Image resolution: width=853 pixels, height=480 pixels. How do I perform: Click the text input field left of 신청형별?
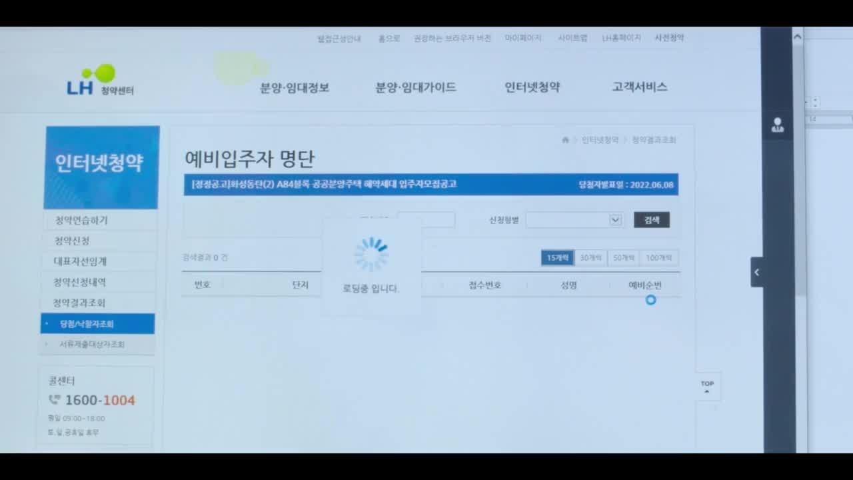[x=426, y=220]
